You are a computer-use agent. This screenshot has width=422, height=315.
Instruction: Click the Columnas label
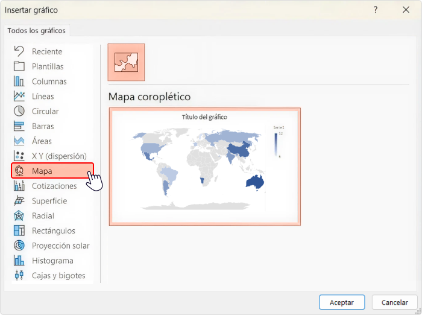point(49,81)
